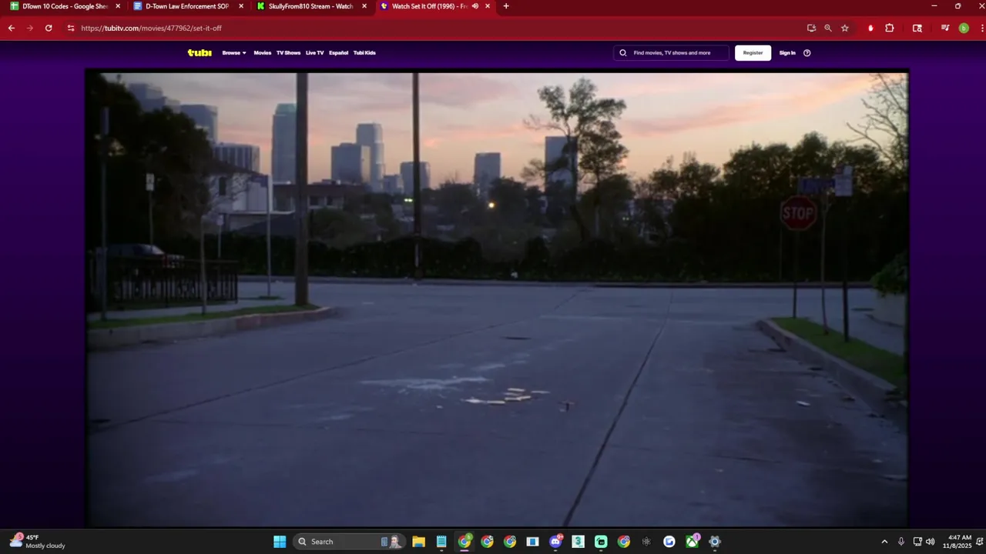This screenshot has width=986, height=554.
Task: Click the install app icon in address bar
Action: coord(811,28)
